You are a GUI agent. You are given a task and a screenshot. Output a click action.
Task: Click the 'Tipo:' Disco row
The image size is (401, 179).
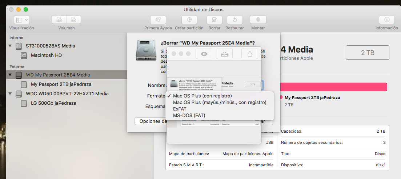(x=333, y=154)
